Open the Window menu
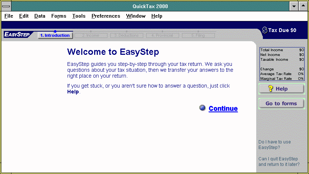 click(136, 16)
